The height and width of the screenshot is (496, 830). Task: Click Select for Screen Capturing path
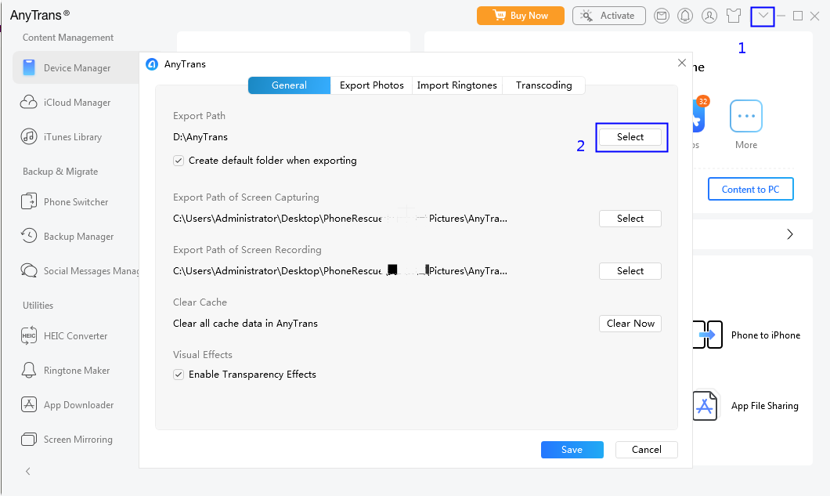click(x=630, y=219)
